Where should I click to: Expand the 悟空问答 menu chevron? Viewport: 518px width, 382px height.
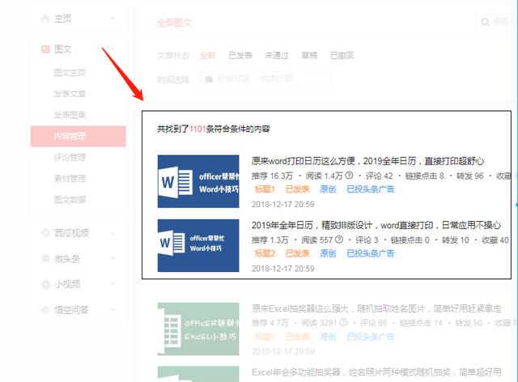tap(113, 310)
